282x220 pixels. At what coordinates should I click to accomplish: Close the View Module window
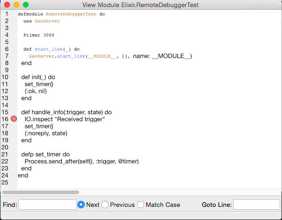pyautogui.click(x=7, y=5)
